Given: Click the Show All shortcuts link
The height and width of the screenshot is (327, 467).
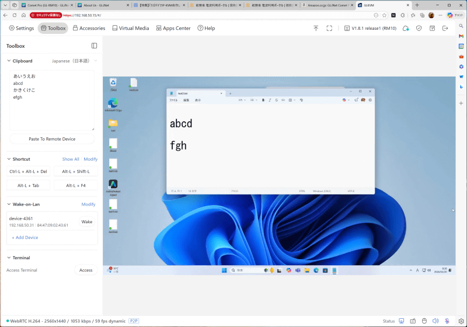Looking at the screenshot, I should [x=71, y=159].
